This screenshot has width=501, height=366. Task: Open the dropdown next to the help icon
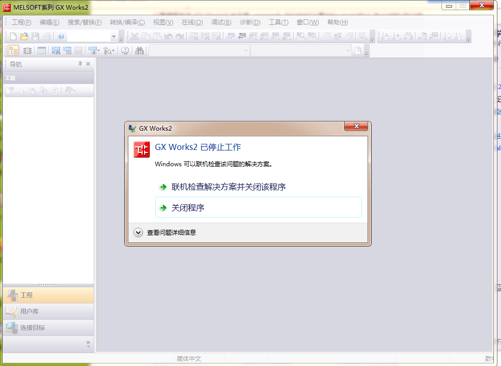[x=114, y=37]
